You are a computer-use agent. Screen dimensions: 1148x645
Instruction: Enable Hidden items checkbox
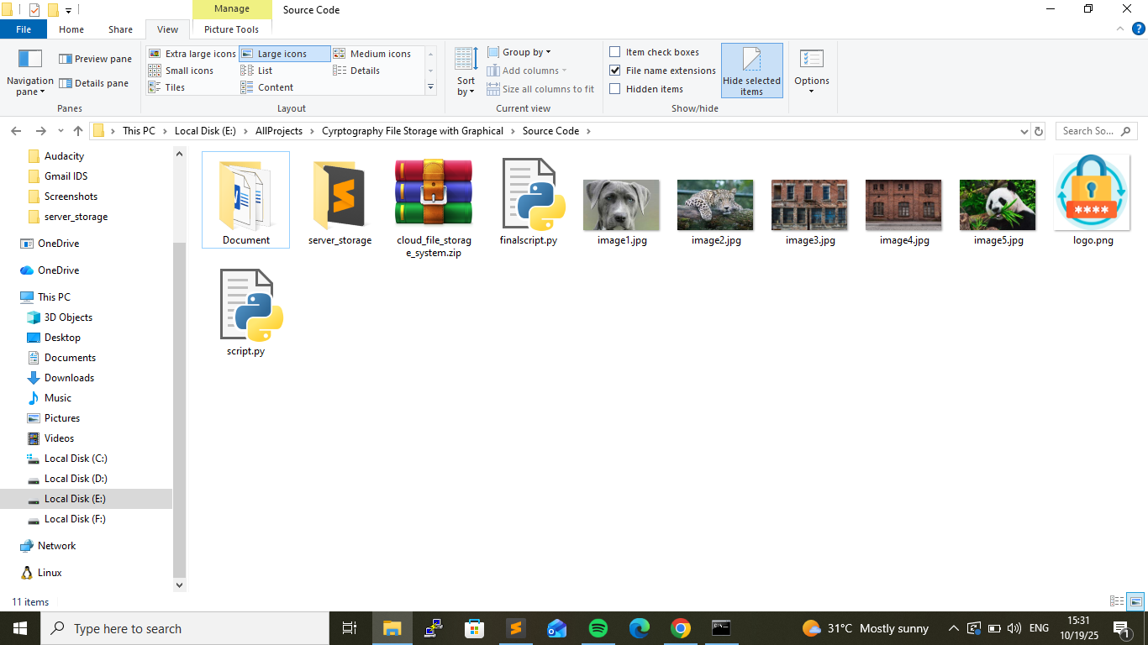tap(615, 89)
